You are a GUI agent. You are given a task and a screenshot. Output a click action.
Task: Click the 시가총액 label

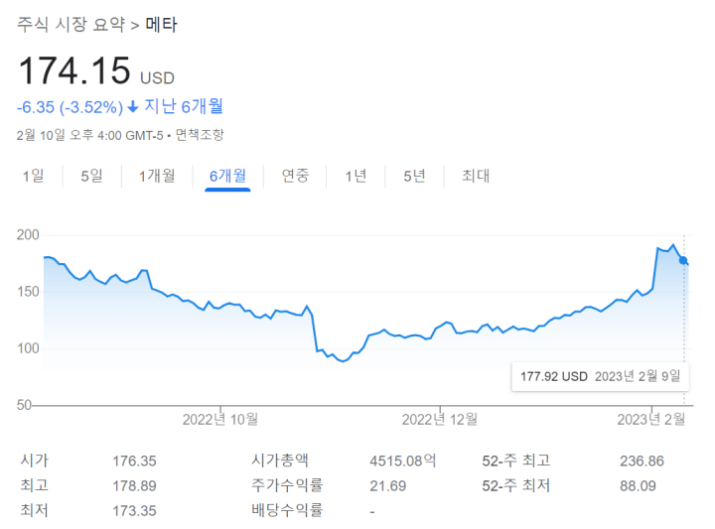pyautogui.click(x=280, y=461)
